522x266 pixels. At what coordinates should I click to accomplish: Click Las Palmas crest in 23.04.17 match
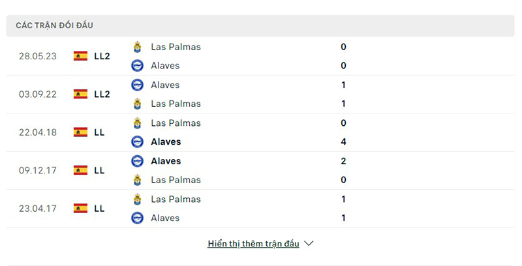pos(137,199)
